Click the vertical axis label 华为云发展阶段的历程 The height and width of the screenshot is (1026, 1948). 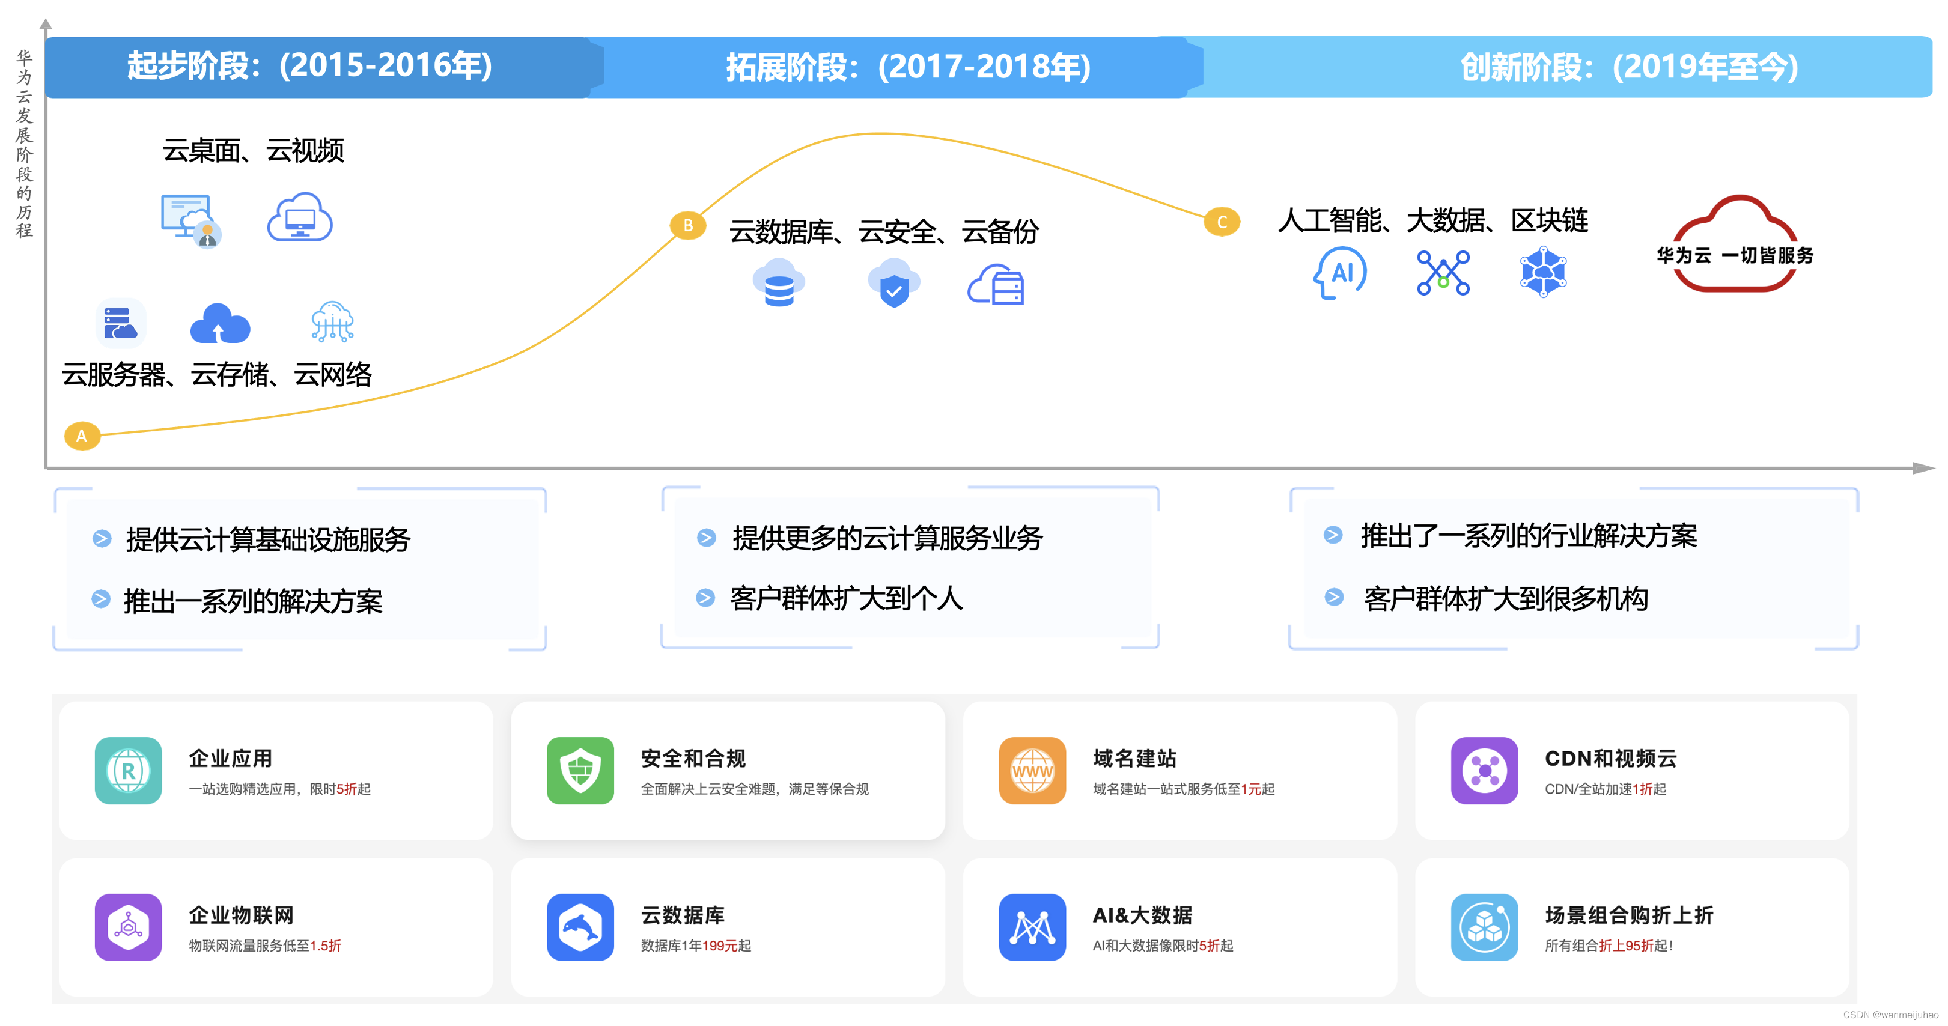tap(24, 144)
